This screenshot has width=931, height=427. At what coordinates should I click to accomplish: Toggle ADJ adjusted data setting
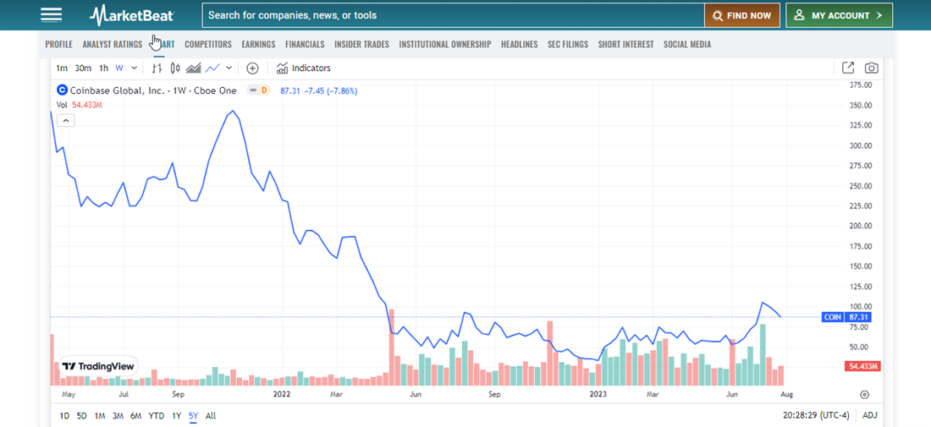[x=870, y=415]
